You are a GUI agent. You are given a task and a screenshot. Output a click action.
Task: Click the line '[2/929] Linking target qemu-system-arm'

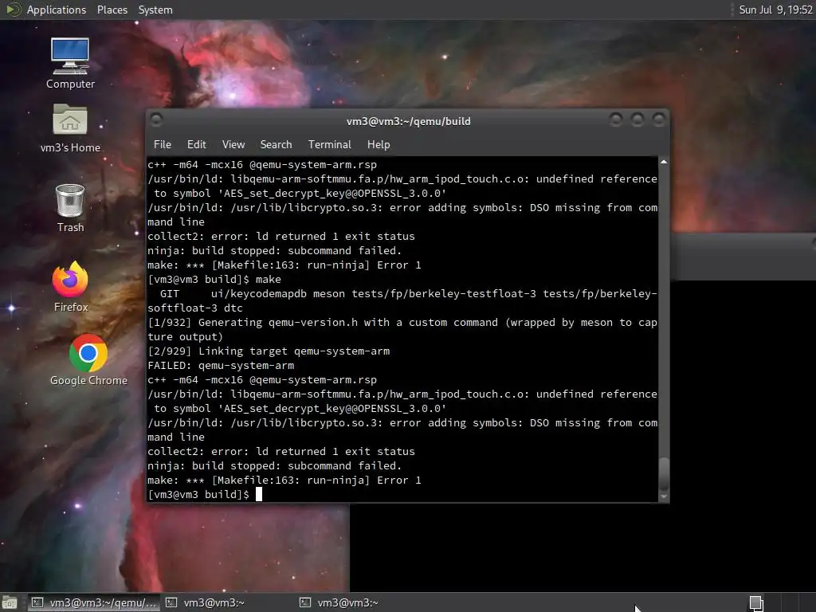(269, 351)
